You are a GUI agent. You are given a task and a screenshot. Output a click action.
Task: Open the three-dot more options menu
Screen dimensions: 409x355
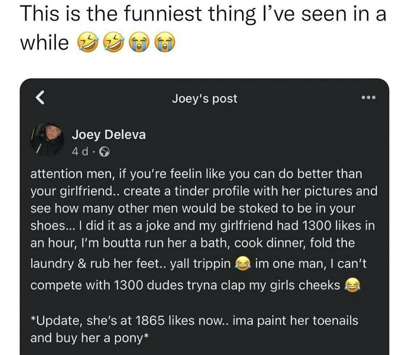(x=369, y=98)
